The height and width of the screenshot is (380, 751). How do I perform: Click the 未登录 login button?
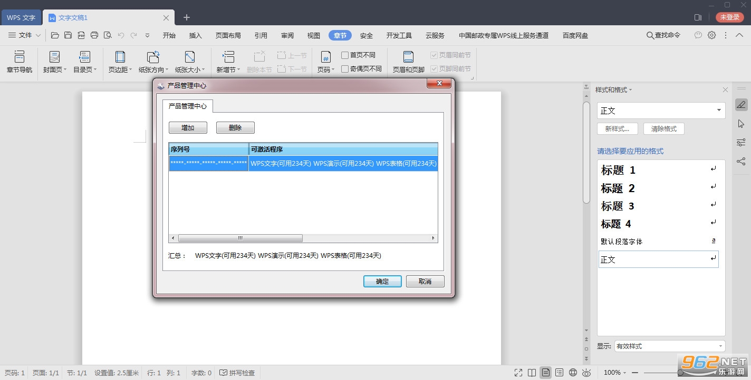(x=730, y=17)
